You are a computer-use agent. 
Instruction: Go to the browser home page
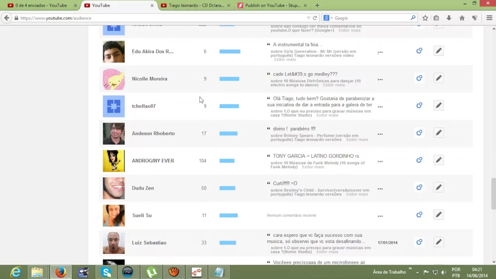coord(462,18)
